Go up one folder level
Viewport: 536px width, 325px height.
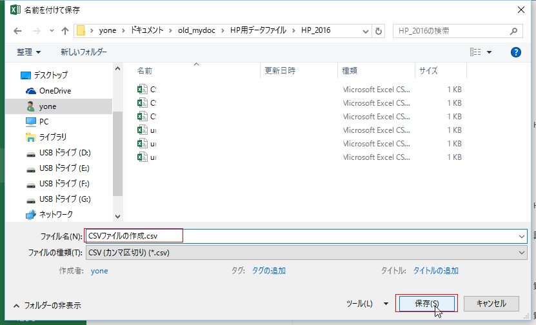click(65, 31)
